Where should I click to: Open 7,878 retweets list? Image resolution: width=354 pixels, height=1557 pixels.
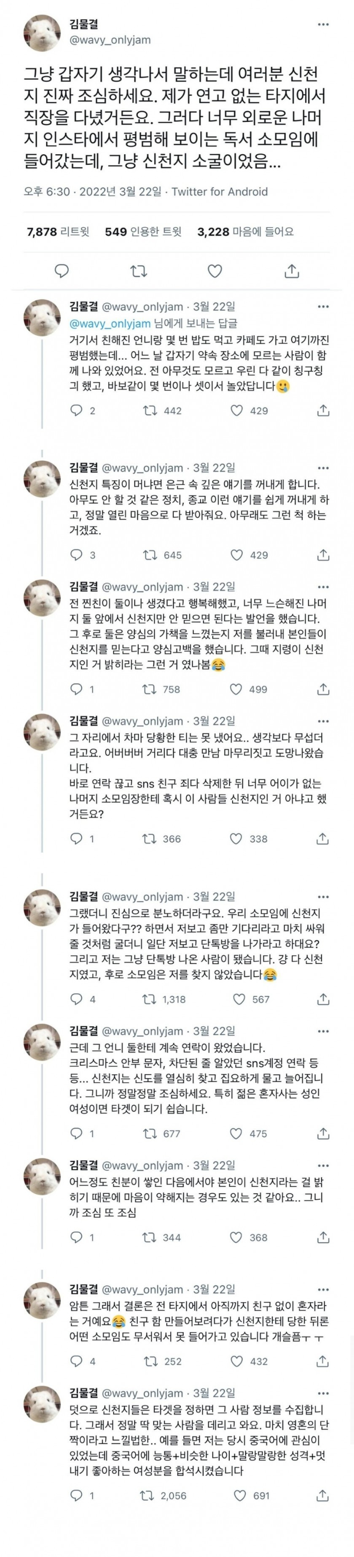click(58, 231)
